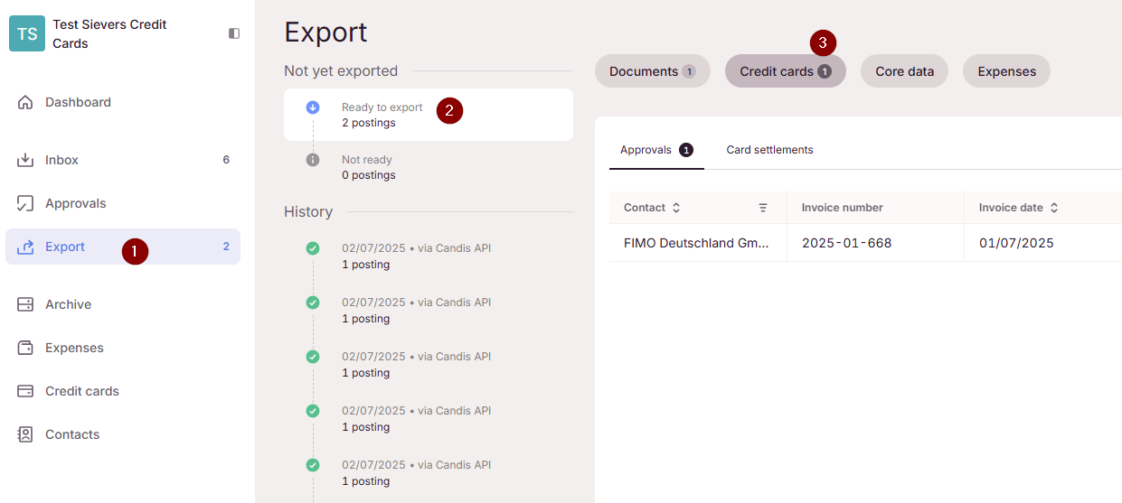Viewport: 1122px width, 503px height.
Task: Select the Expenses pill at the top
Action: point(1006,71)
